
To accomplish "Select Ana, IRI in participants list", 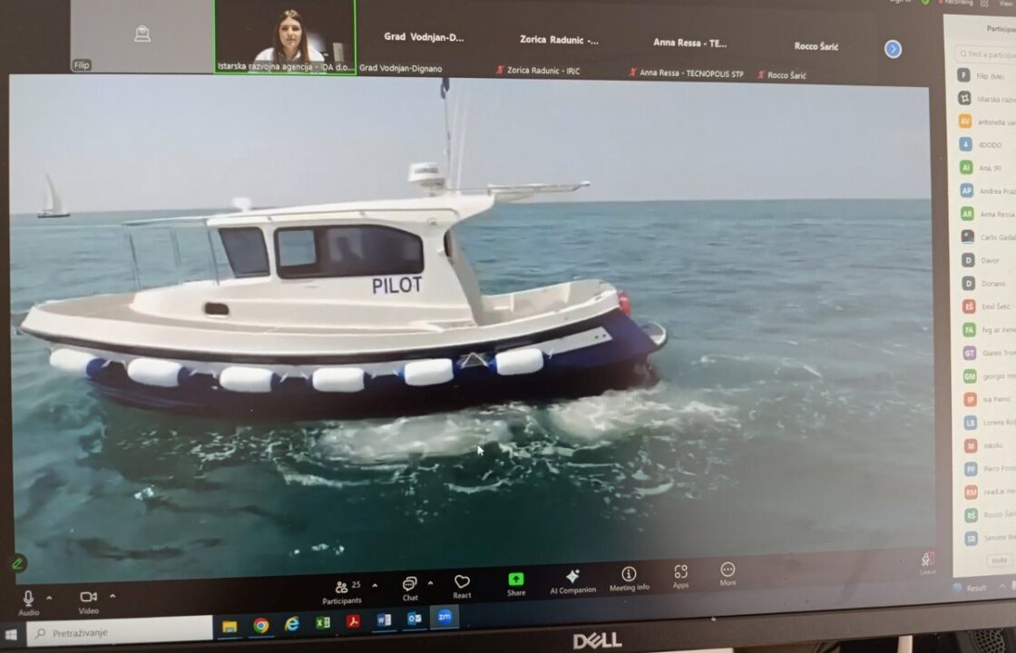I will [x=986, y=168].
